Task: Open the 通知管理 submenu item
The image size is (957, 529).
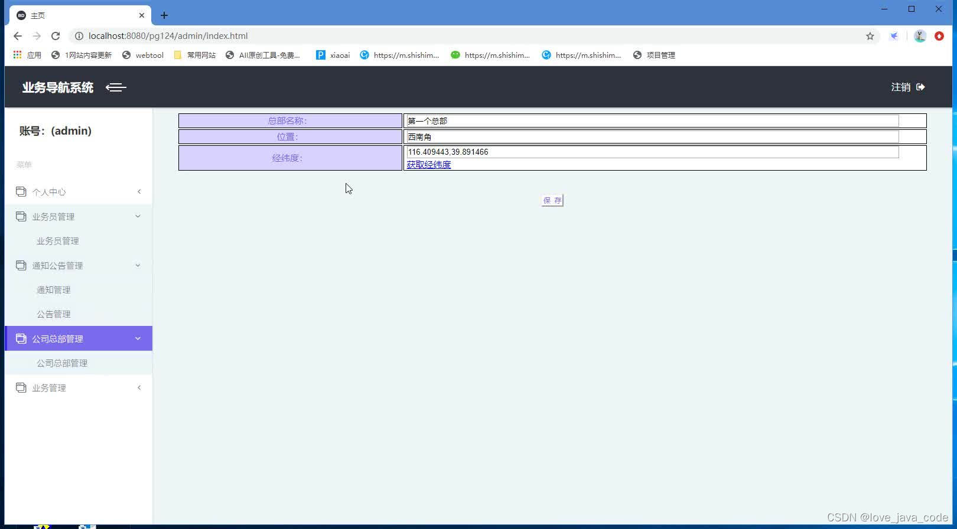Action: tap(54, 290)
